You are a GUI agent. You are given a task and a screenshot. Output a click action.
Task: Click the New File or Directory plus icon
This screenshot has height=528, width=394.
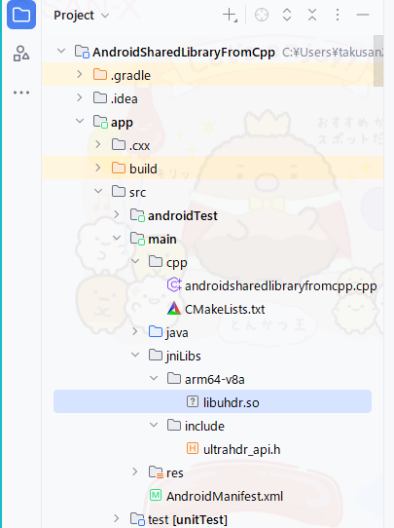[x=230, y=16]
